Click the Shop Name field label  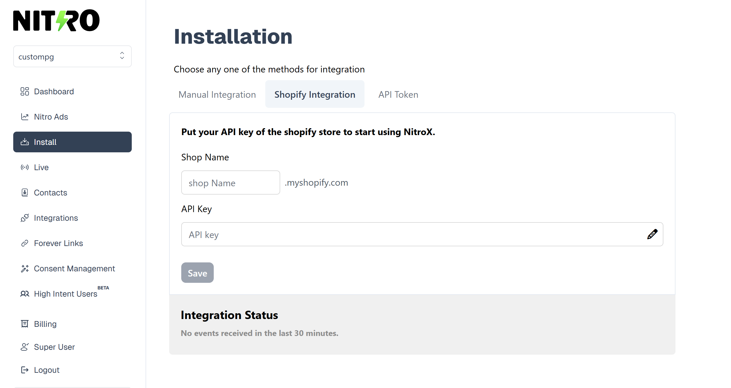tap(205, 157)
